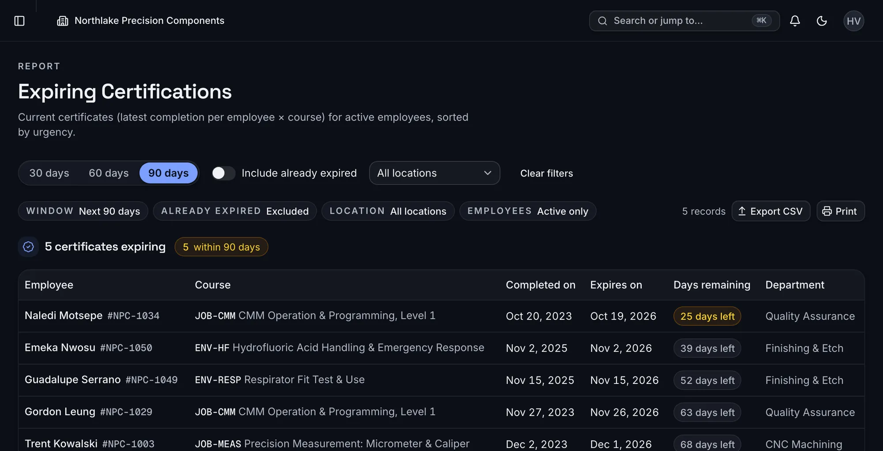Screen dimensions: 883x451
Task: Sort by Expires on column header
Action: click(x=616, y=285)
